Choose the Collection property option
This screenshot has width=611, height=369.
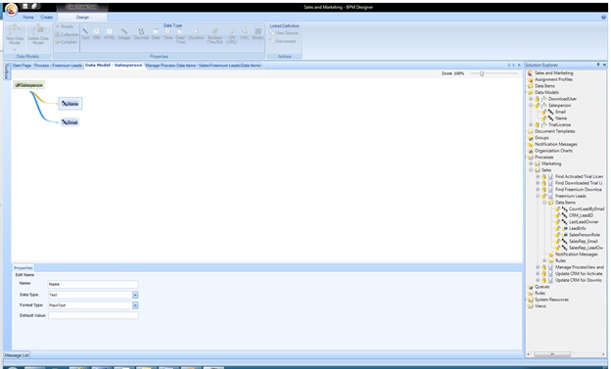tap(67, 34)
